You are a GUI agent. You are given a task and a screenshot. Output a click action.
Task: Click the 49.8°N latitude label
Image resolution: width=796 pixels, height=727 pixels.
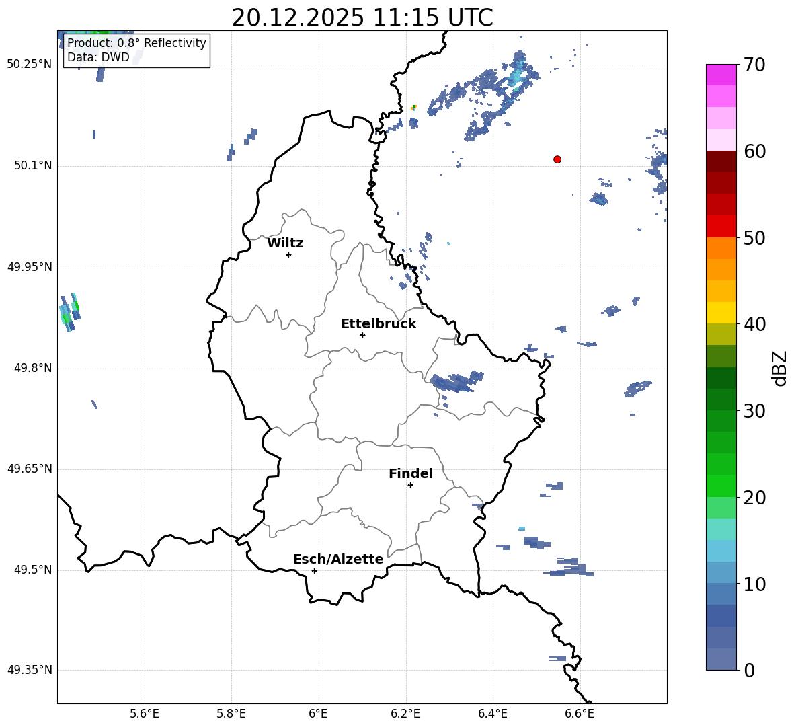click(x=33, y=368)
